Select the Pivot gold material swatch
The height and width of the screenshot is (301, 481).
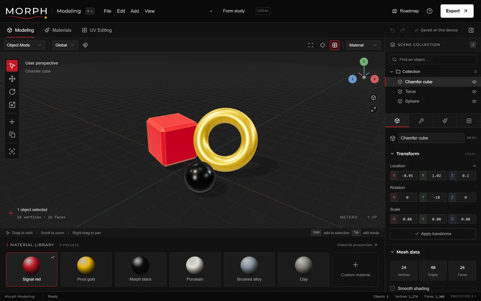click(x=86, y=269)
